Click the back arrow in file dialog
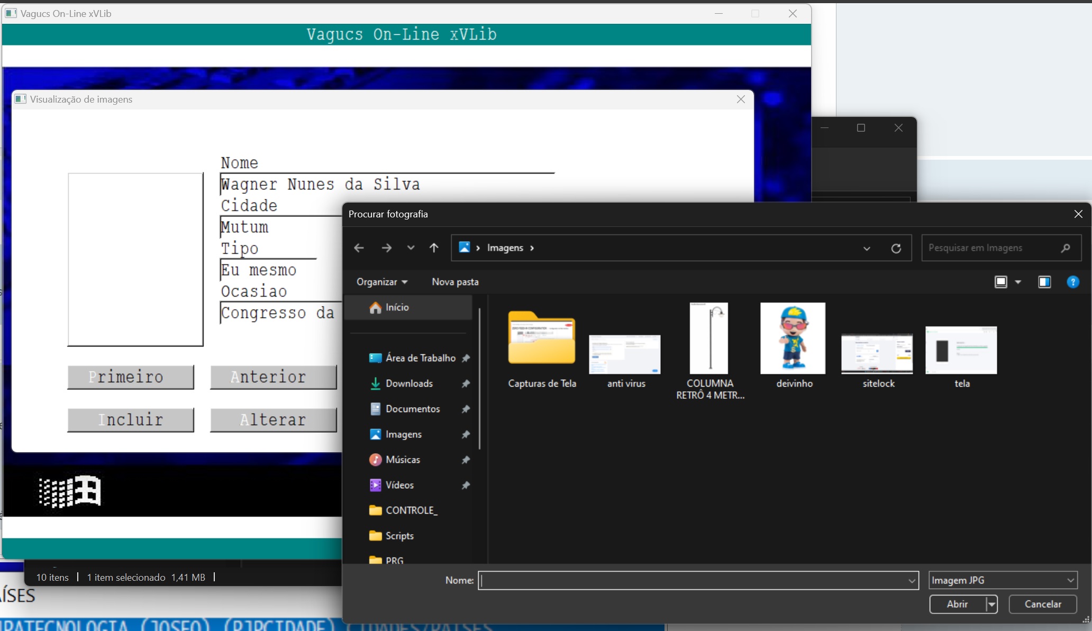 click(359, 248)
